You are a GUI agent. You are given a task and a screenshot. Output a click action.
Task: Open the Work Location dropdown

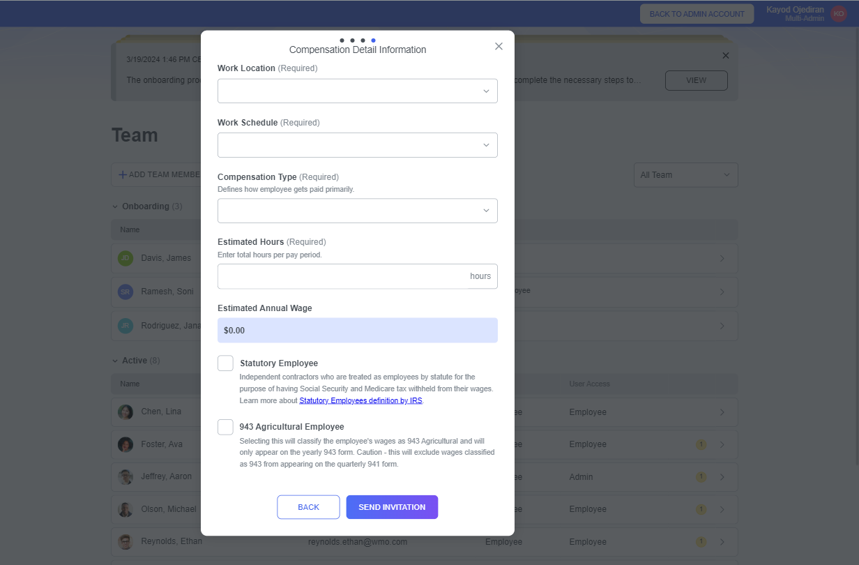(x=357, y=91)
